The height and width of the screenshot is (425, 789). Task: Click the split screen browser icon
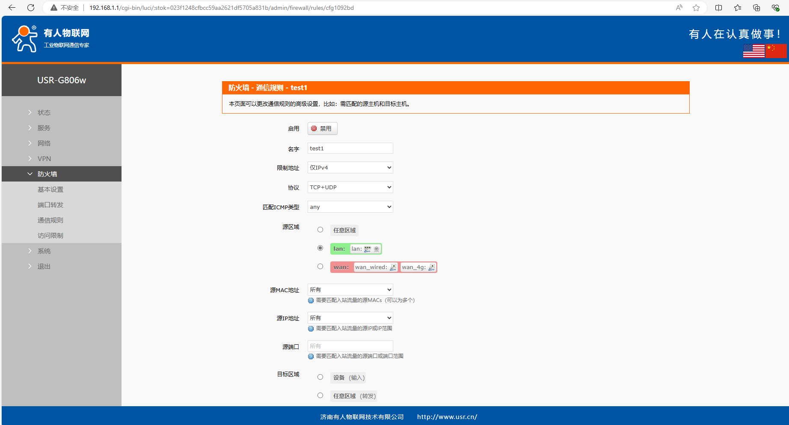[718, 8]
